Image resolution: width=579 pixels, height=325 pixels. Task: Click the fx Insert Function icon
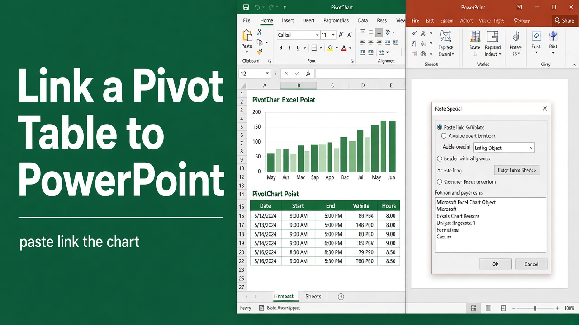tap(308, 74)
